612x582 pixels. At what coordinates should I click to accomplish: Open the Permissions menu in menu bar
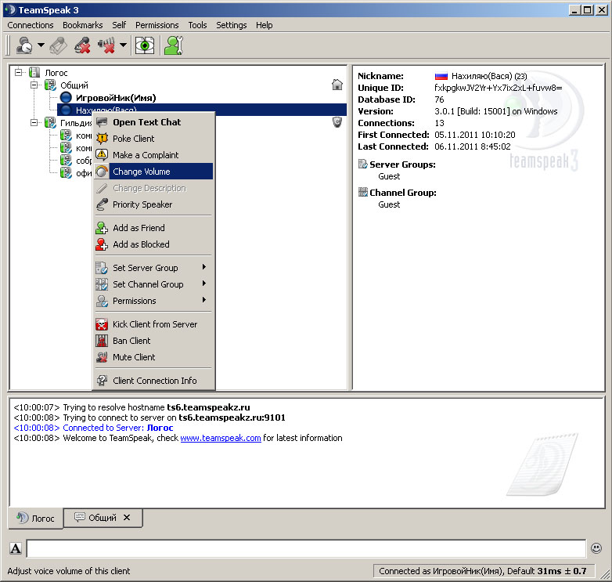pos(157,25)
